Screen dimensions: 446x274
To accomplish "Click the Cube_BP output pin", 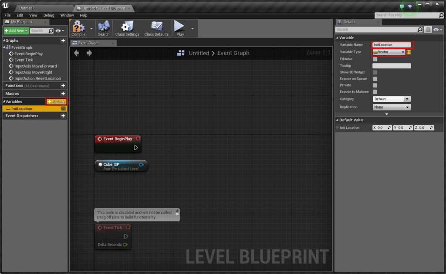I will [x=142, y=165].
